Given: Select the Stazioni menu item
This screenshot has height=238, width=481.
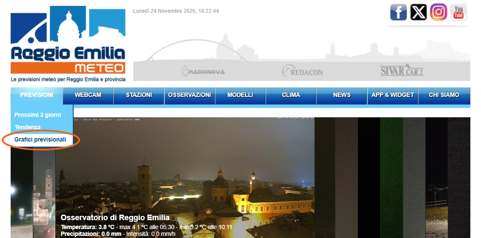Looking at the screenshot, I should pyautogui.click(x=139, y=95).
